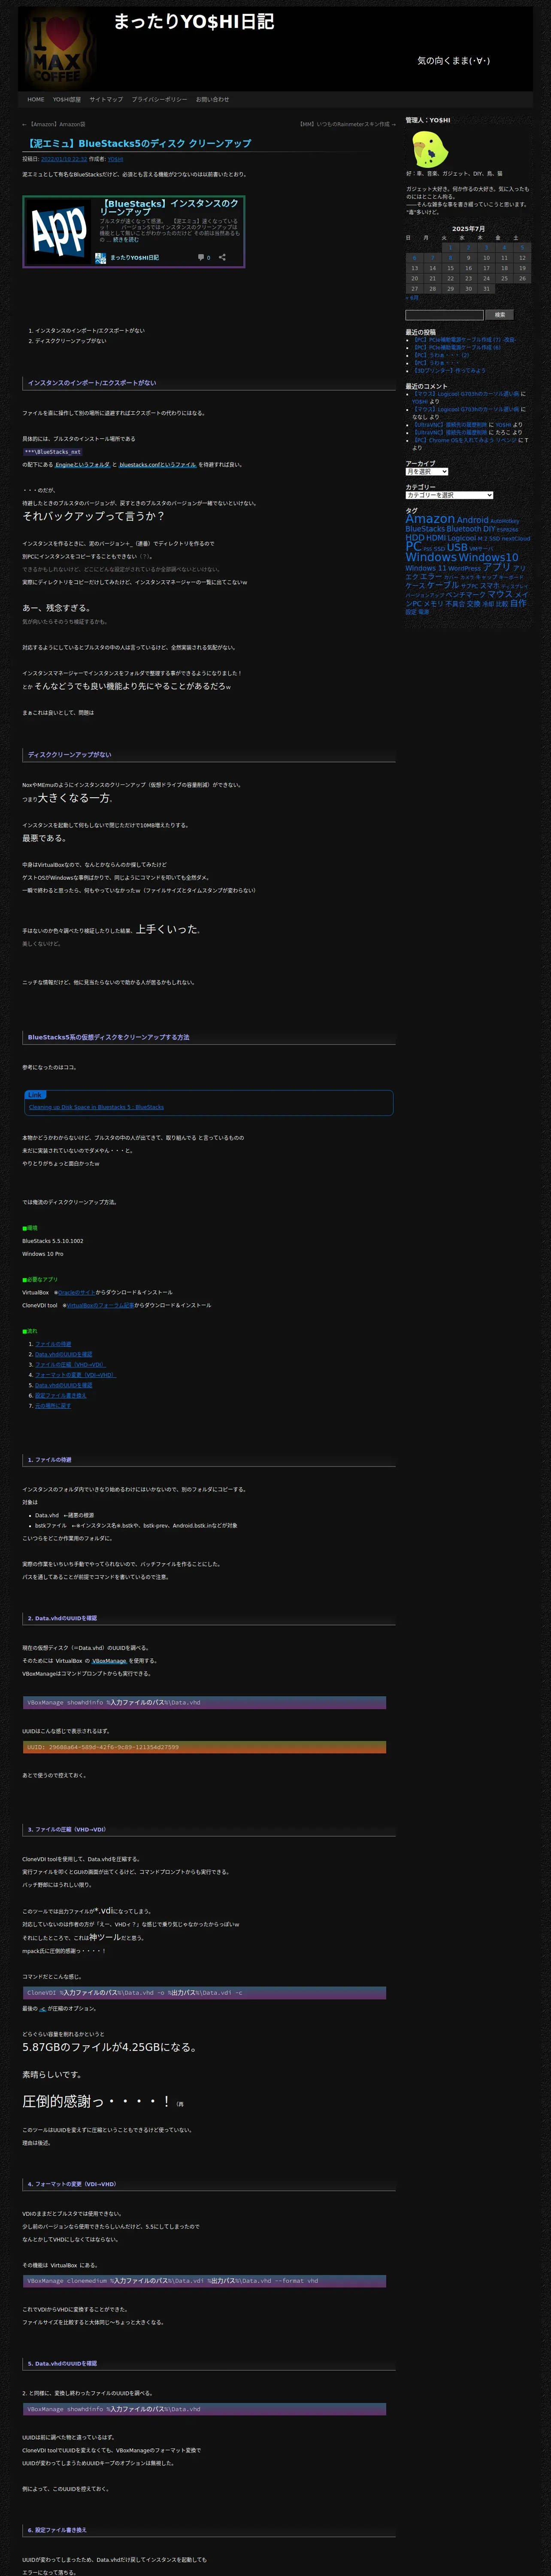Click the USB tag
This screenshot has width=551, height=2576.
(x=457, y=548)
